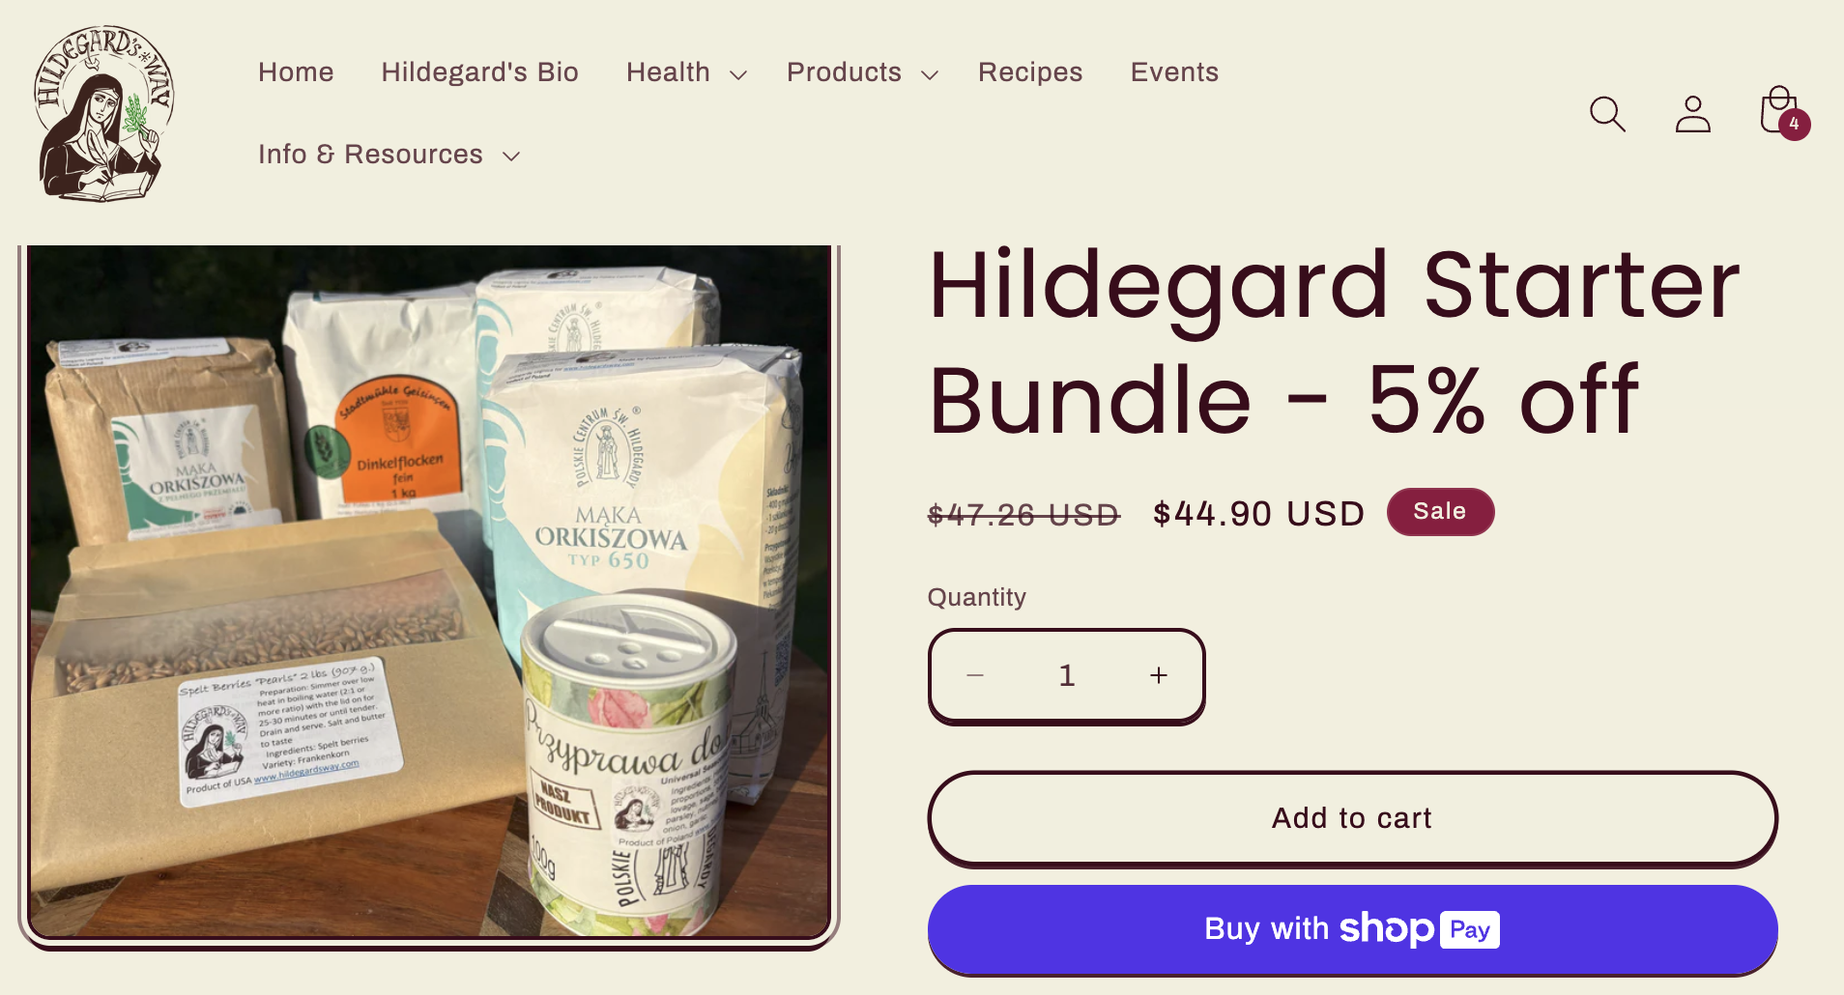Click Add to cart button
This screenshot has width=1844, height=995.
[x=1352, y=817]
